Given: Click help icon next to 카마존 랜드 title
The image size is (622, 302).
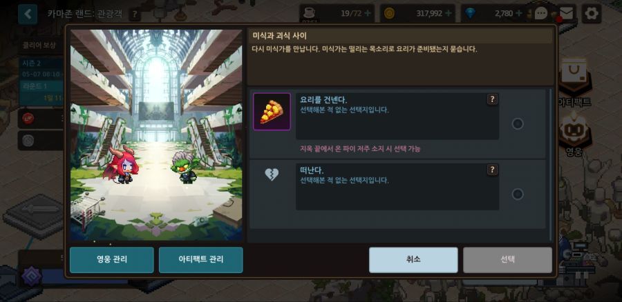Looking at the screenshot, I should [x=135, y=15].
